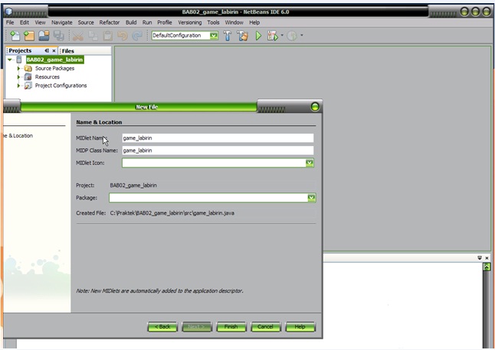Open the Run menu
495x350 pixels.
tap(147, 22)
